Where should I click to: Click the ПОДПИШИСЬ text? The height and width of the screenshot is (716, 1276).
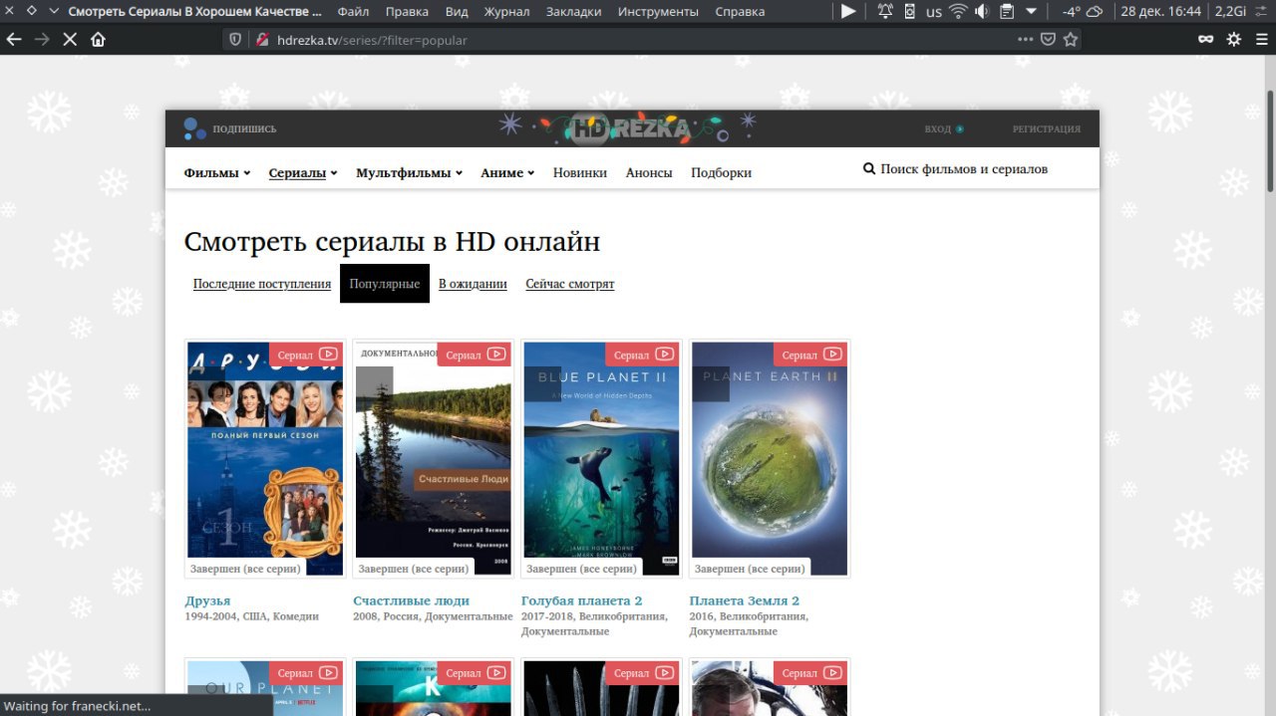tap(244, 128)
